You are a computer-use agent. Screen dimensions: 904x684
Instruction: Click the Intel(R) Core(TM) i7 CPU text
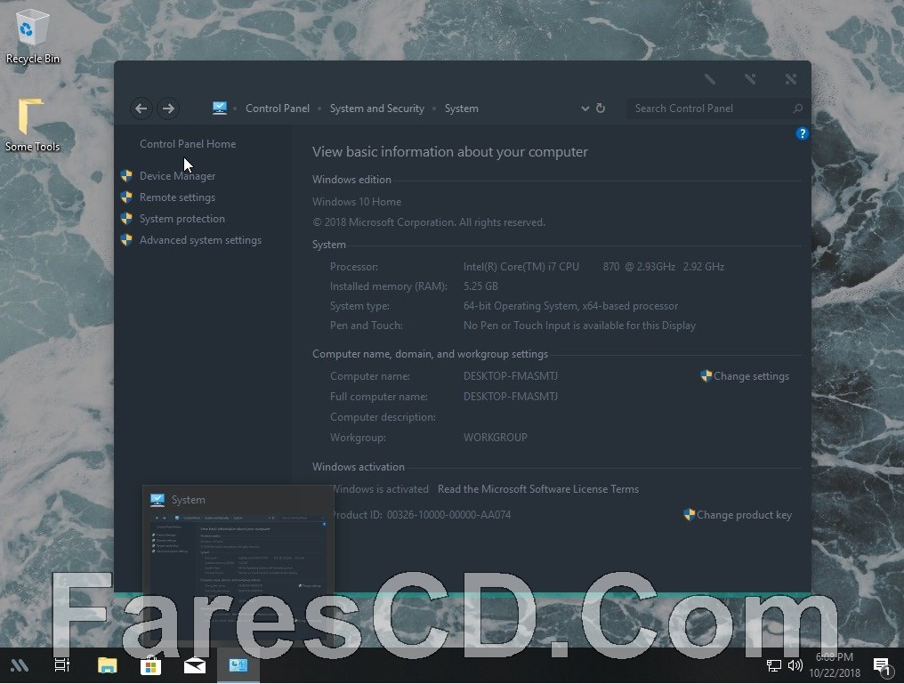pos(521,267)
